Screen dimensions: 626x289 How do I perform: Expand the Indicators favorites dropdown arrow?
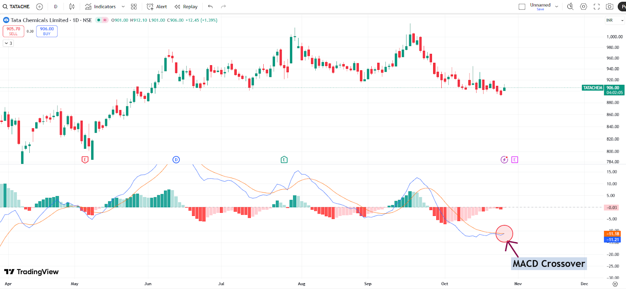click(123, 7)
